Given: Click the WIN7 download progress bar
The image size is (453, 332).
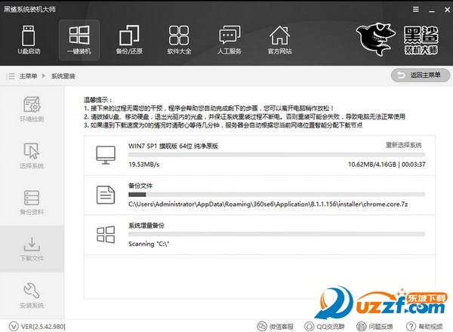Looking at the screenshot, I should tap(277, 155).
